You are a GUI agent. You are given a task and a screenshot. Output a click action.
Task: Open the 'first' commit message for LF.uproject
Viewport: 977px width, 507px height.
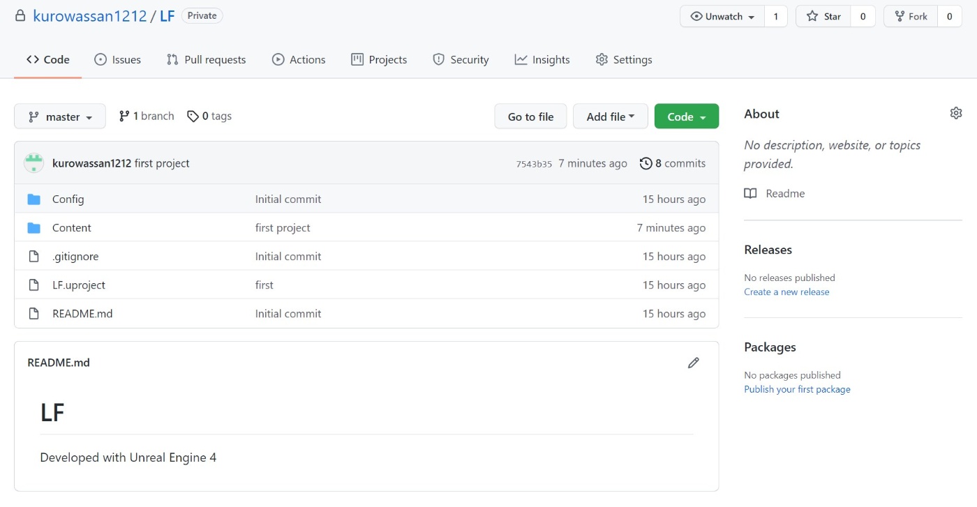pos(264,285)
